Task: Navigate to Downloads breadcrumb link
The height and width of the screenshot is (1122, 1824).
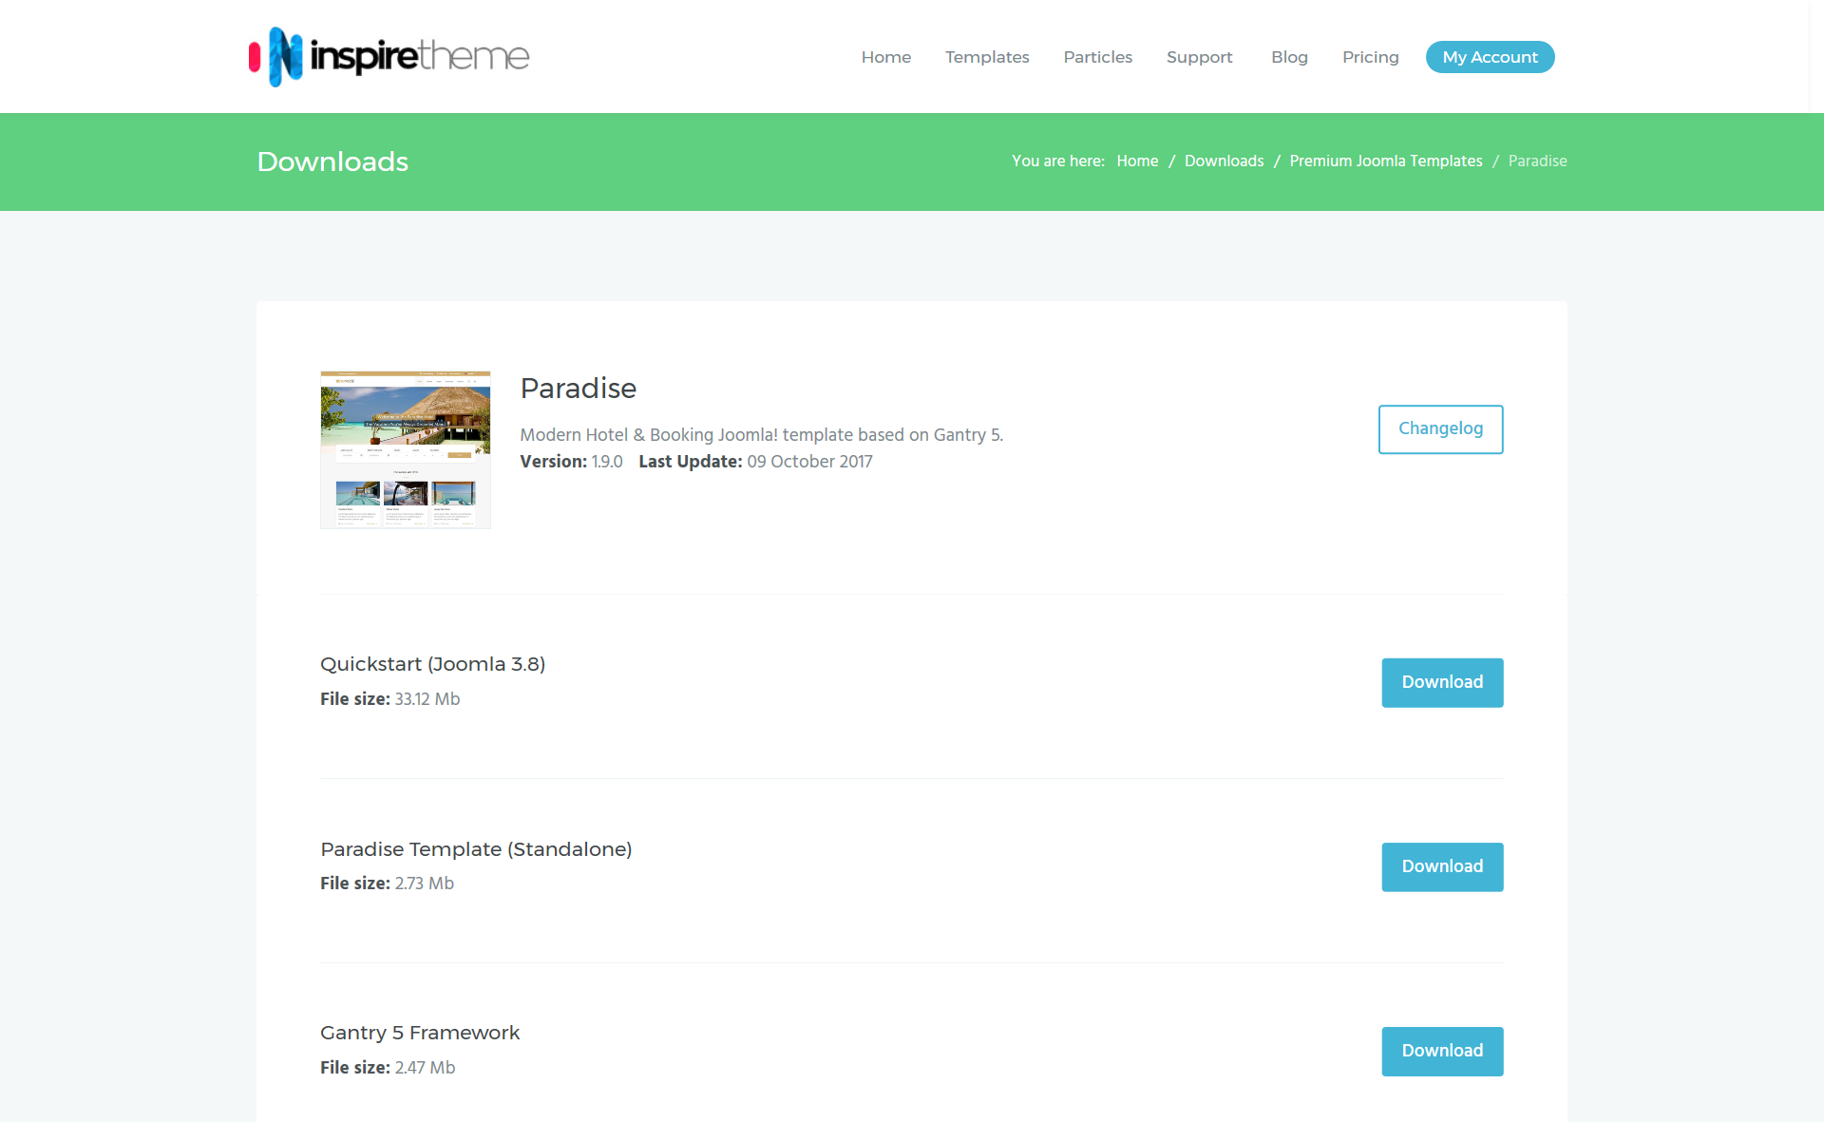Action: point(1224,162)
